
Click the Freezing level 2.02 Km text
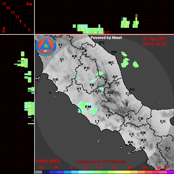[101, 161]
